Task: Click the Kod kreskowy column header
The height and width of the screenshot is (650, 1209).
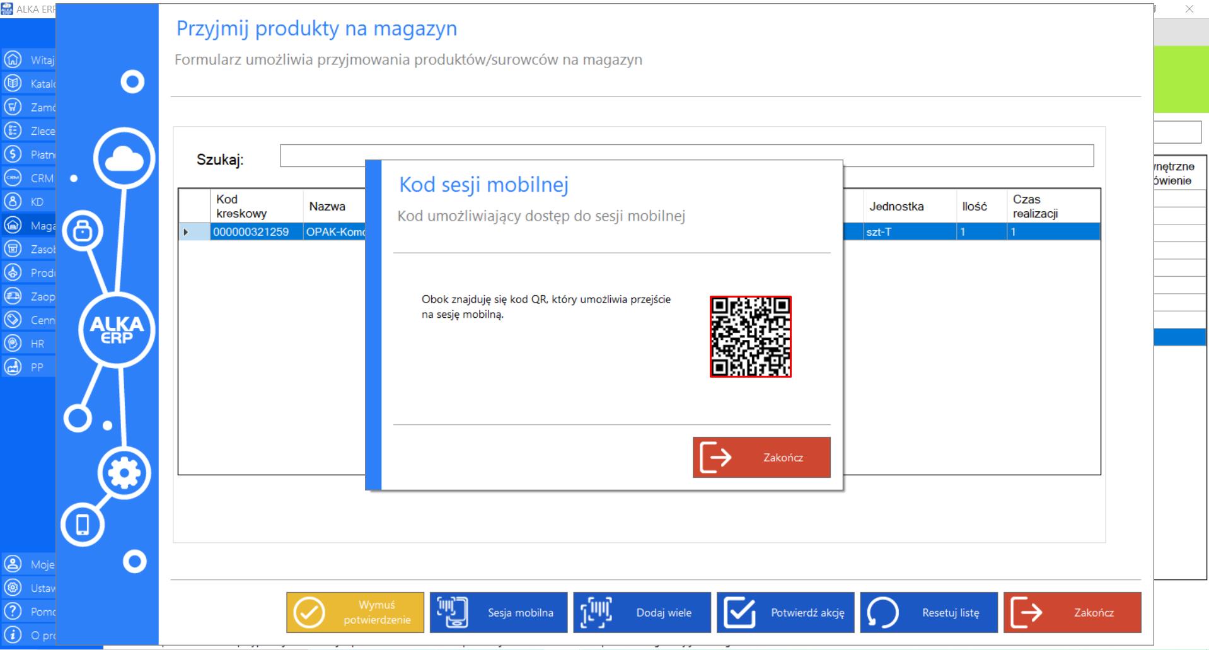Action: 257,206
